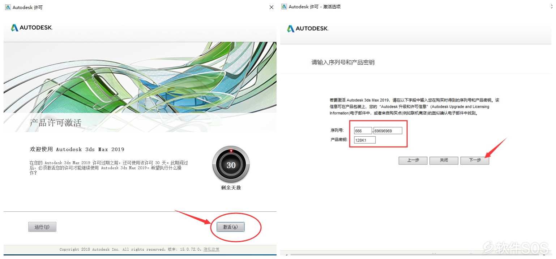Image resolution: width=556 pixels, height=259 pixels.
Task: Click the title bar icon of Autodesk 许可
Action: (8, 7)
